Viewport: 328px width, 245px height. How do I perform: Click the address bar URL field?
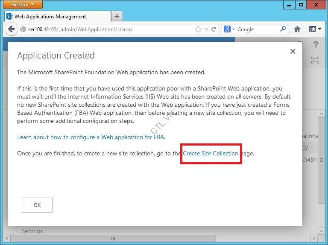point(107,29)
